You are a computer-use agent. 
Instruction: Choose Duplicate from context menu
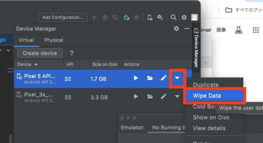(205, 85)
